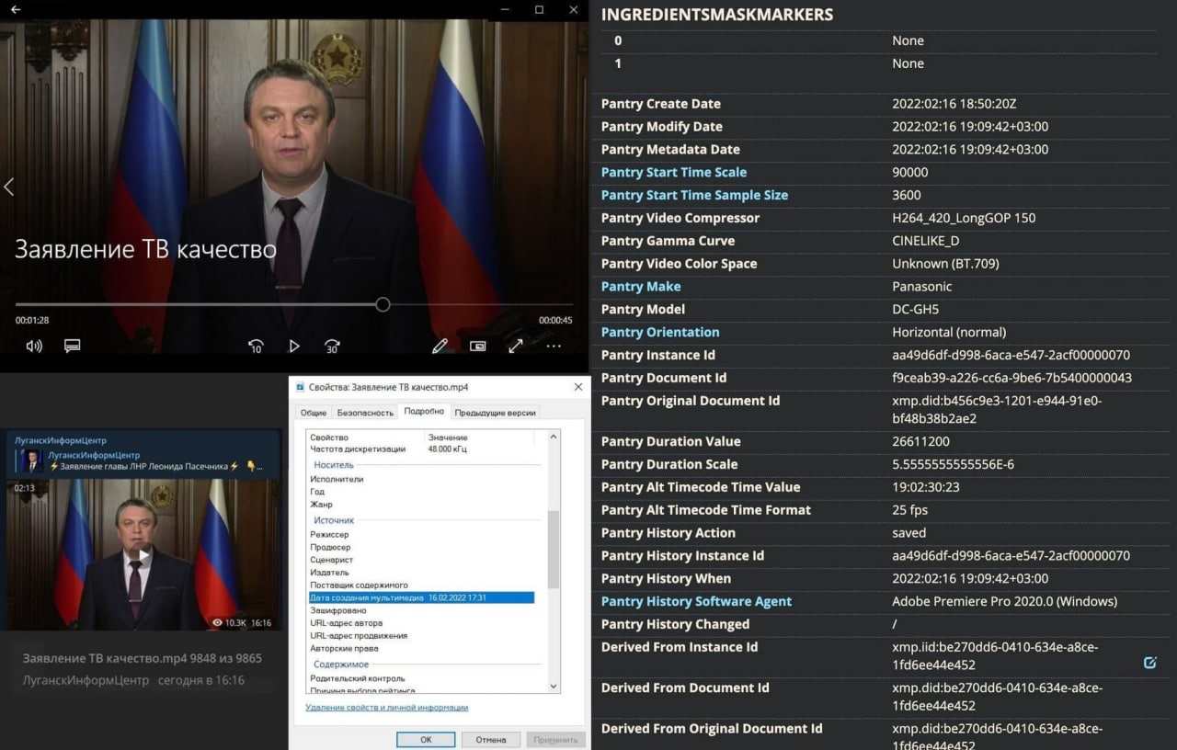Open the pencil edit tool in player
Viewport: 1177px width, 750px height.
[x=440, y=346]
